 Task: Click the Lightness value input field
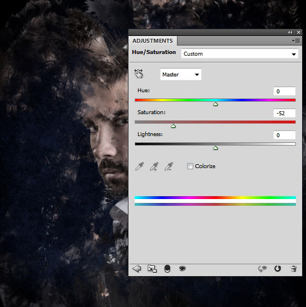[284, 135]
